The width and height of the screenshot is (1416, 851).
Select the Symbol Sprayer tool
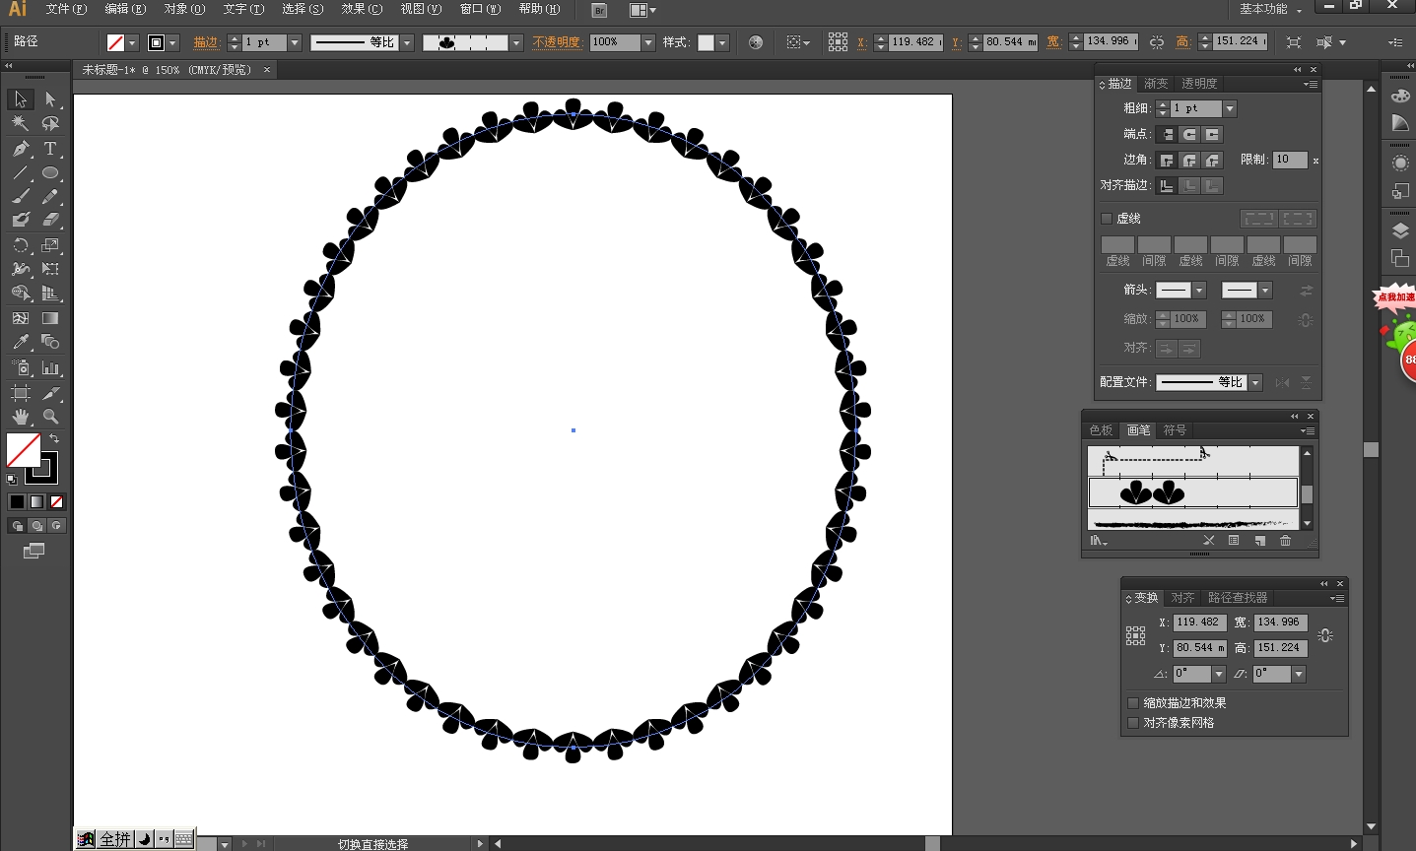coord(21,368)
